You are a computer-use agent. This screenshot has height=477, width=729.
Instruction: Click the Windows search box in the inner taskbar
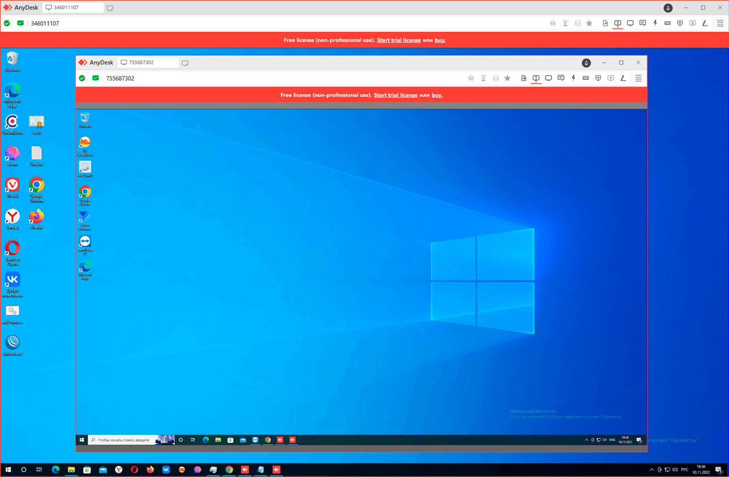(x=122, y=440)
